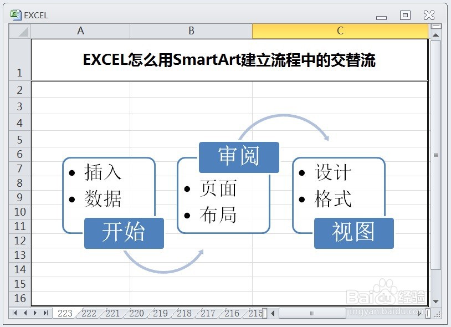Viewport: 451px width, 327px height.
Task: Open sheet tab 216
Action: coord(232,313)
